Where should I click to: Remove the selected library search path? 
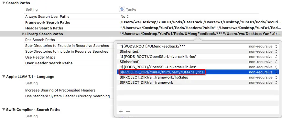[x=128, y=111]
